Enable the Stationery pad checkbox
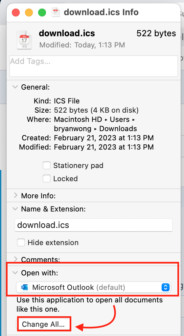The height and width of the screenshot is (336, 184). click(x=47, y=165)
